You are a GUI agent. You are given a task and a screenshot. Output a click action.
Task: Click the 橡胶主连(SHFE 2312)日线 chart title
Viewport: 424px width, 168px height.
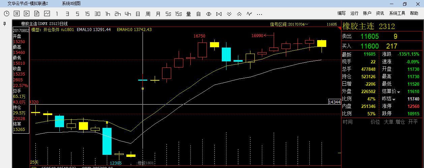pos(44,24)
